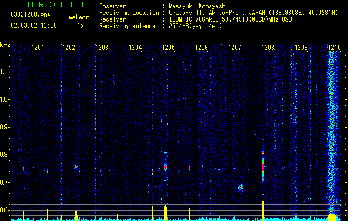Click the echo spot below 1202

(76, 167)
